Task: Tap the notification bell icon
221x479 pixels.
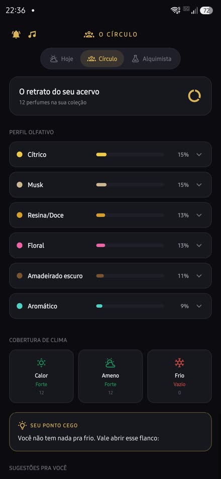Action: click(16, 34)
